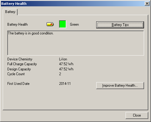Viewport: 151px width, 122px height.
Task: Click 'The battery is in good condition.' text
Action: coord(31,33)
